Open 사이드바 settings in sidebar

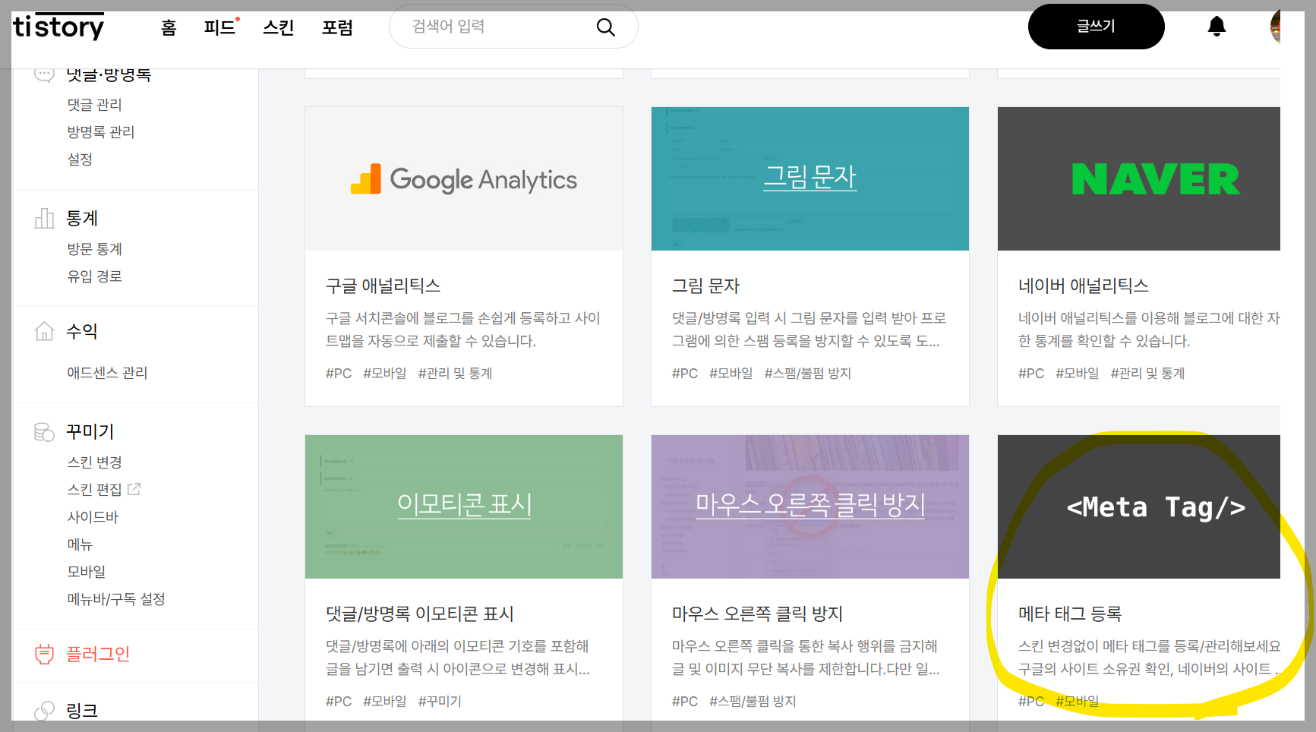coord(93,517)
